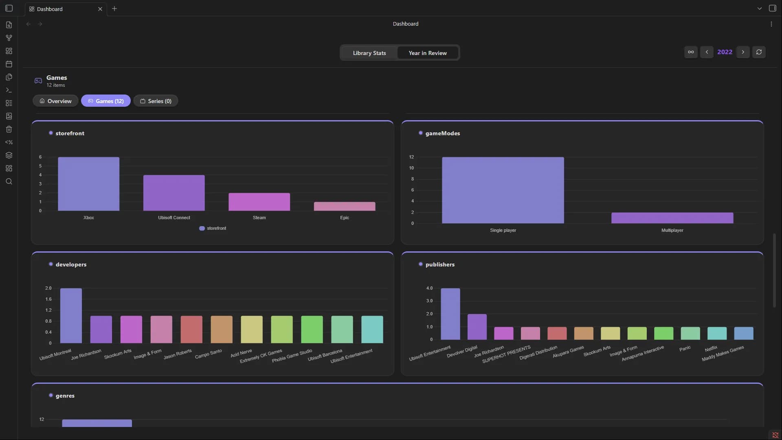Viewport: 782px width, 440px height.
Task: Click the vertical scrollbar on the right edge
Action: pos(775,270)
